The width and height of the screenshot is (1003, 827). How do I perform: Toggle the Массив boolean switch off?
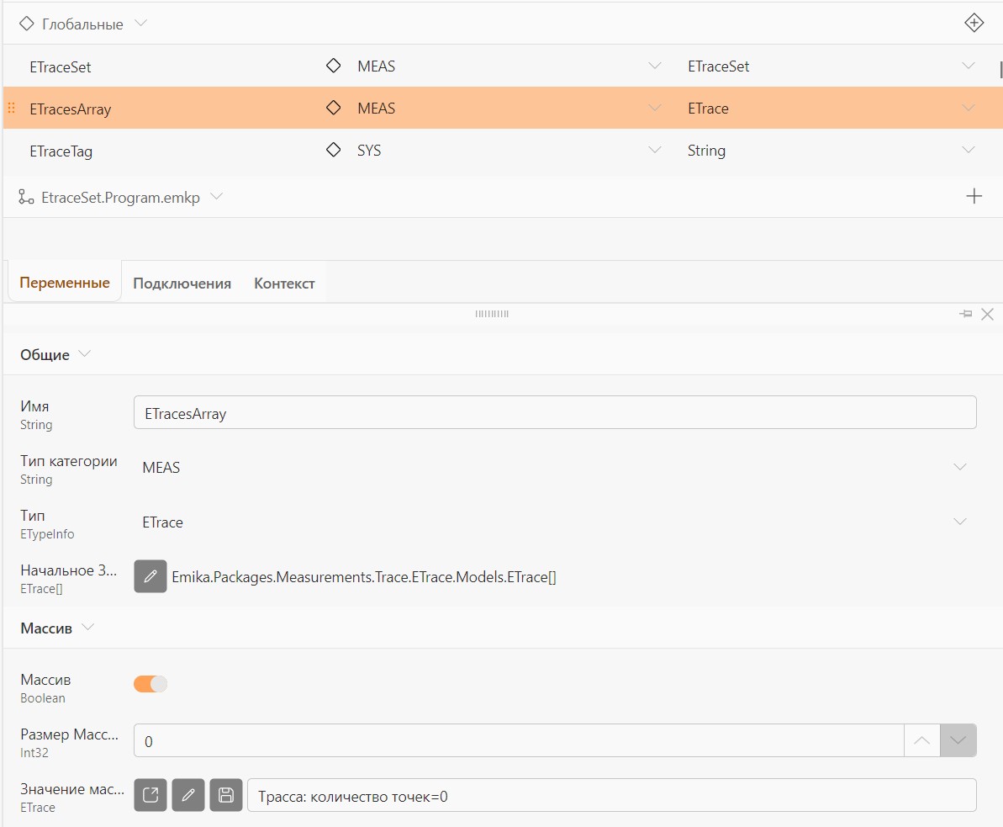[150, 684]
